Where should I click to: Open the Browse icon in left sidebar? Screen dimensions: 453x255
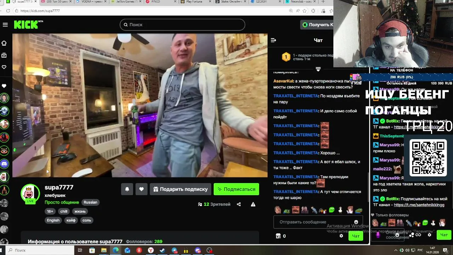click(x=4, y=55)
